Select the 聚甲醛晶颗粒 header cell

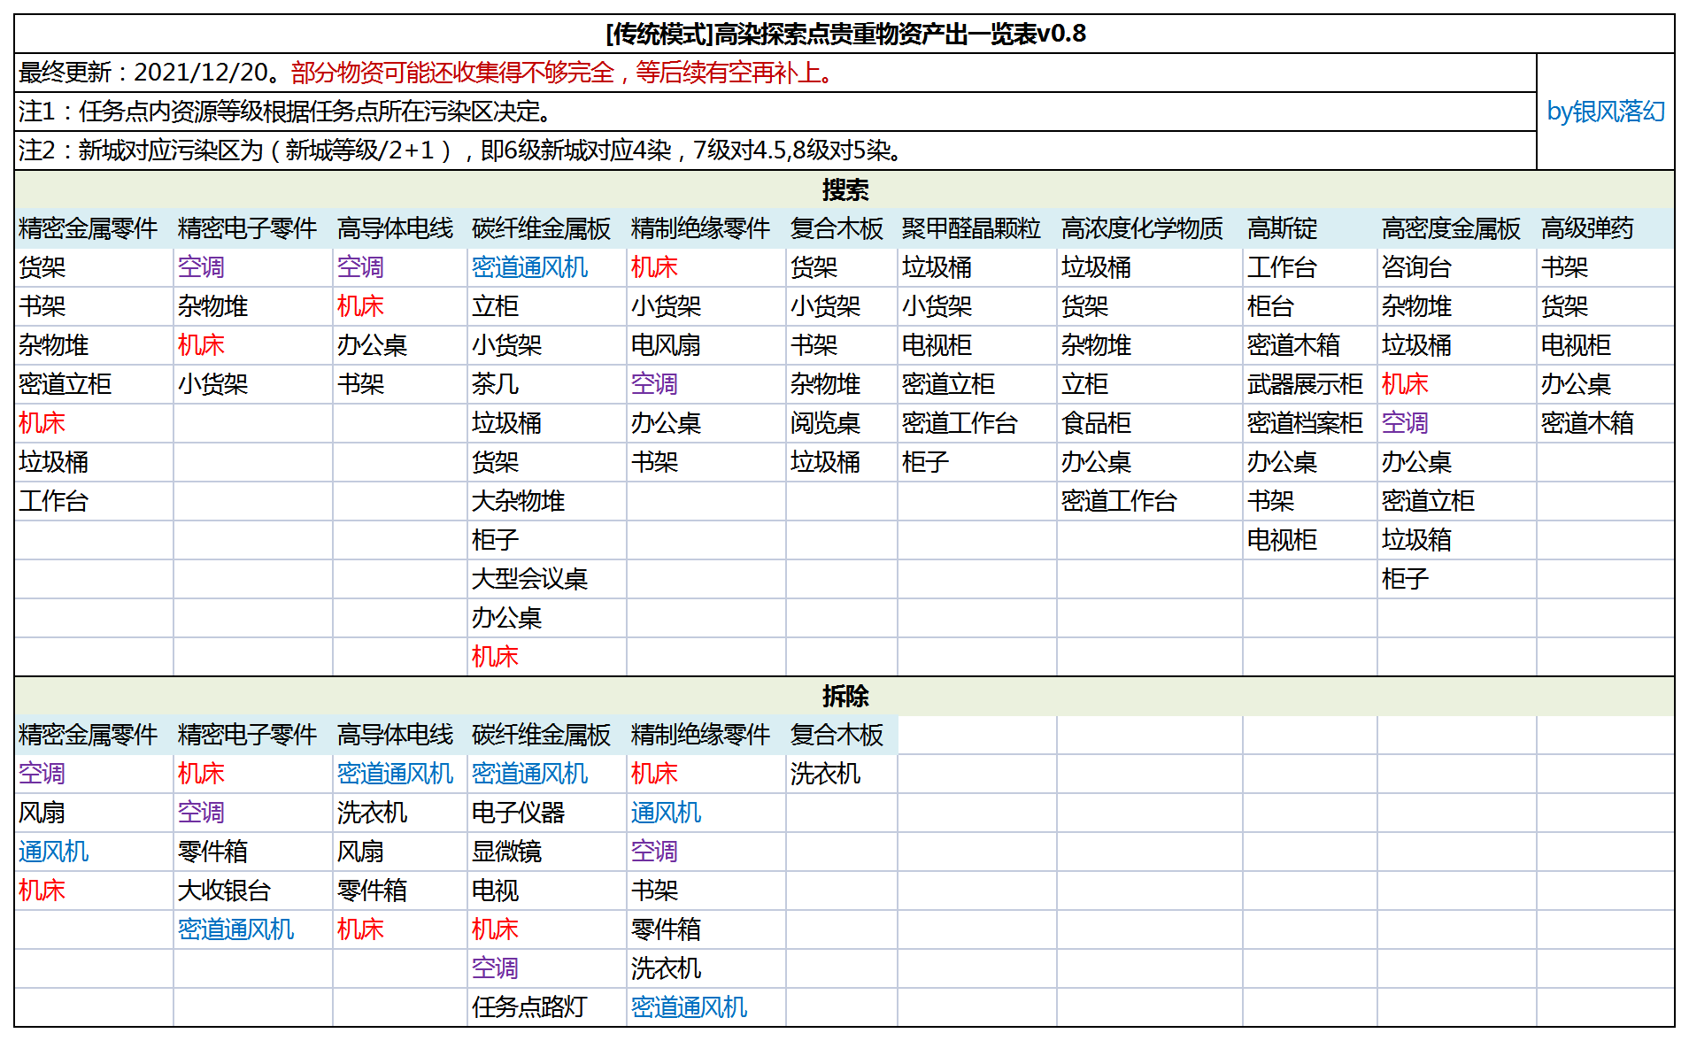(976, 228)
